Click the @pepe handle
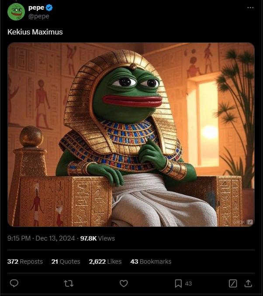Image resolution: width=263 pixels, height=296 pixels. 39,17
